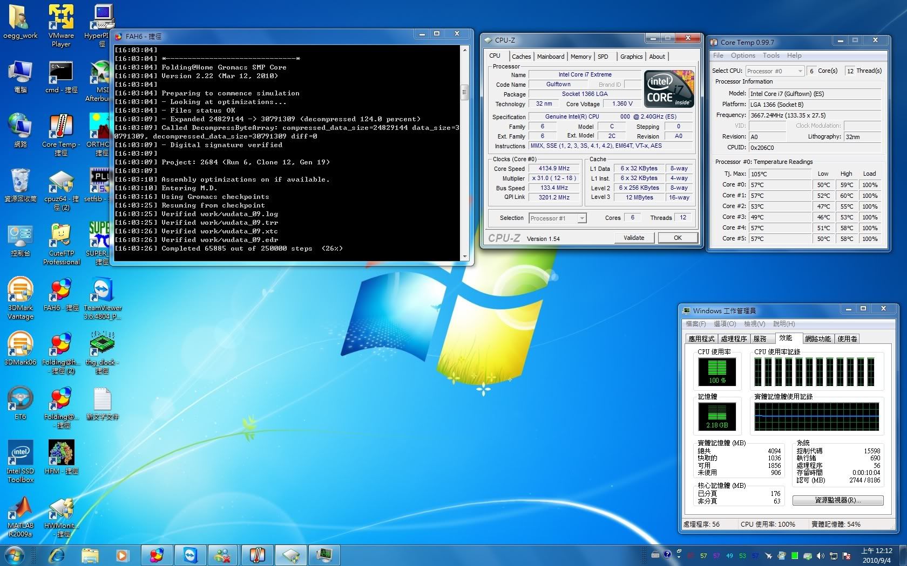This screenshot has width=907, height=566.
Task: Switch to Graphics tab in CPU-Z
Action: coord(631,57)
